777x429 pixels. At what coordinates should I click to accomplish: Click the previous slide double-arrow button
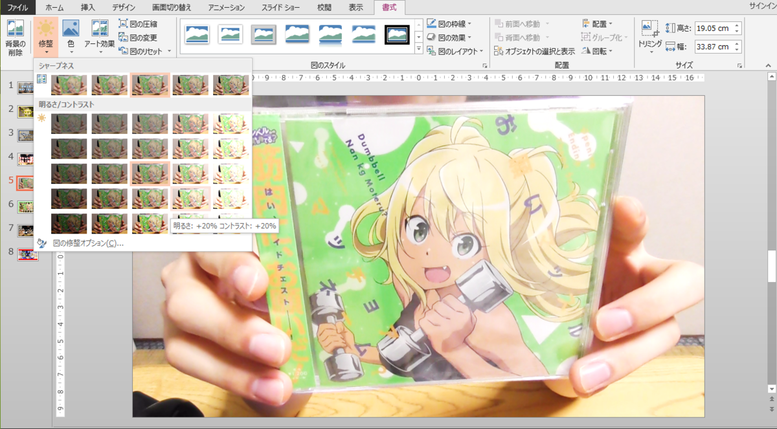coord(772,399)
